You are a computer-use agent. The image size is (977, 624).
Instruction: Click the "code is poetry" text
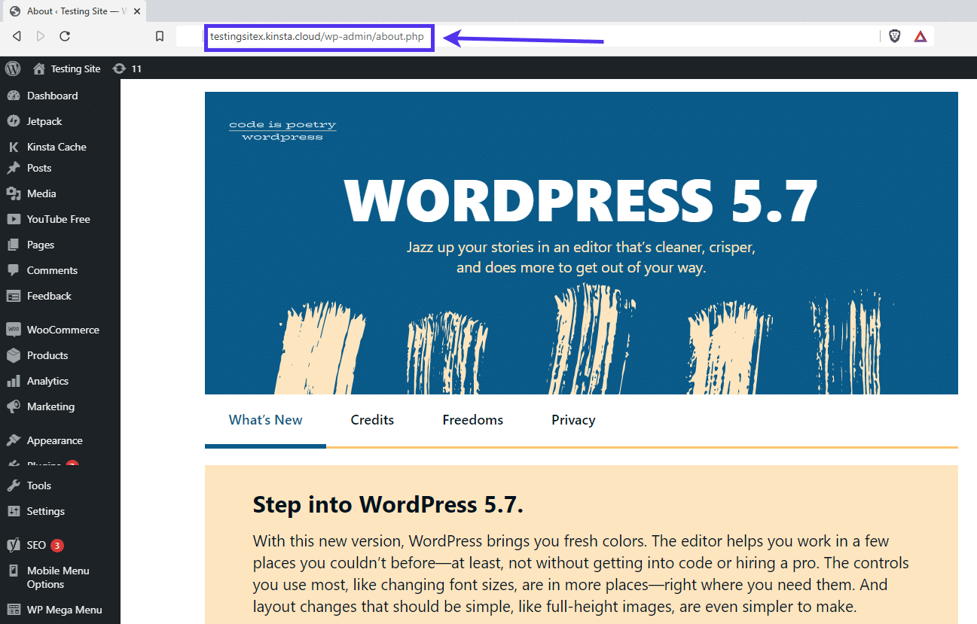pos(282,125)
